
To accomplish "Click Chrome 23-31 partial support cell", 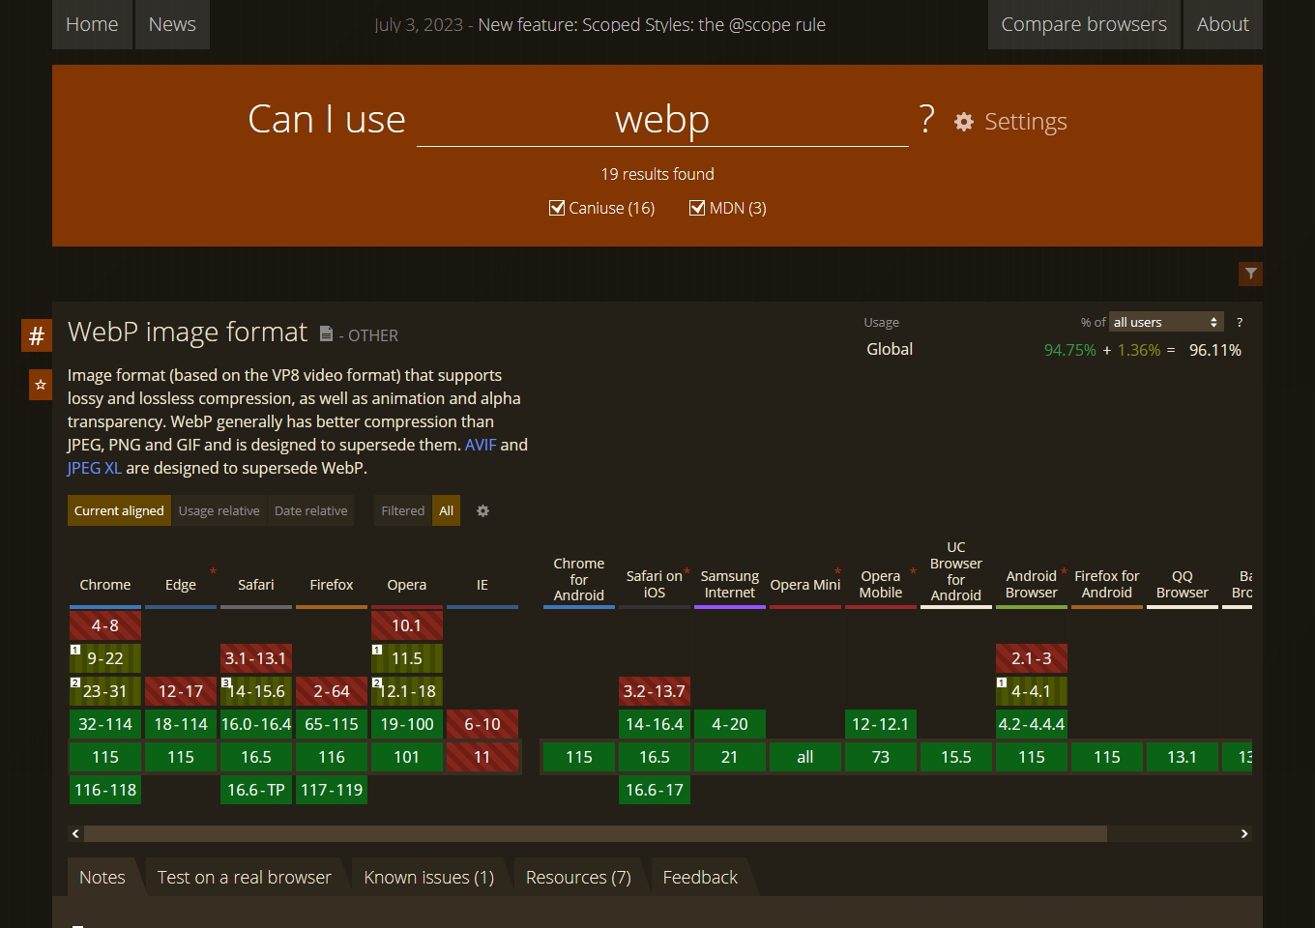I will pos(105,691).
